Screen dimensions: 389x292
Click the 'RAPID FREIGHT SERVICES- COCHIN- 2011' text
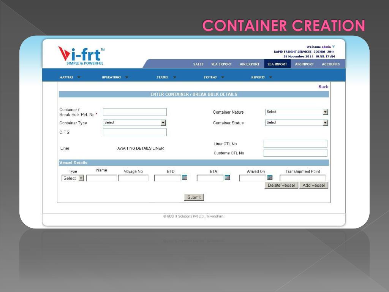coord(304,52)
